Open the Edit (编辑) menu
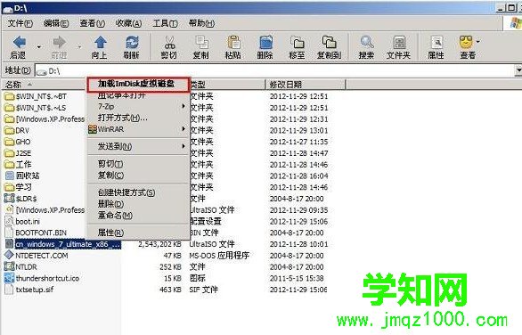 point(56,23)
